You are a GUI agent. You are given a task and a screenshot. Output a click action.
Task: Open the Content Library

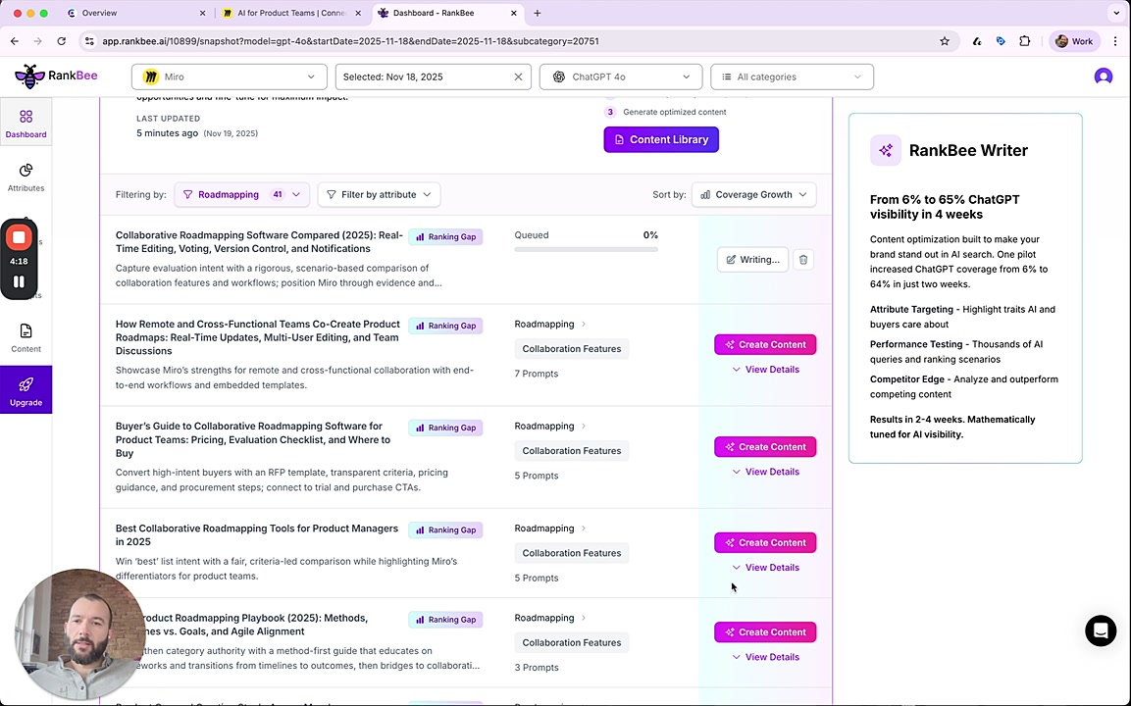(x=661, y=139)
